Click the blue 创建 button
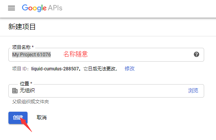Image resolution: width=216 pixels, height=140 pixels. point(18,118)
